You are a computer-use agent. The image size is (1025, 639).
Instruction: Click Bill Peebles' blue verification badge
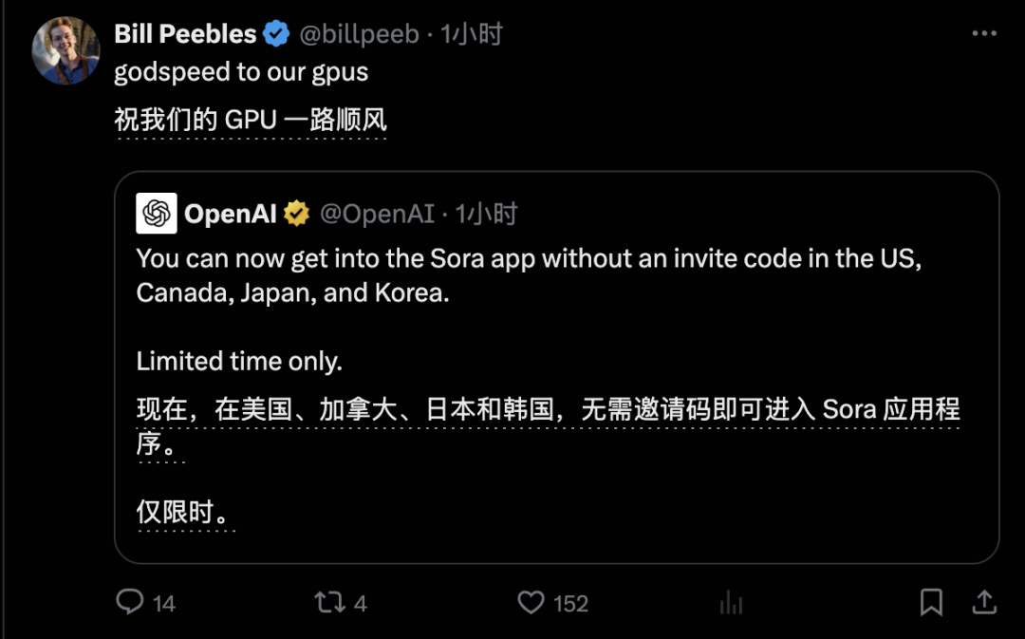point(275,32)
